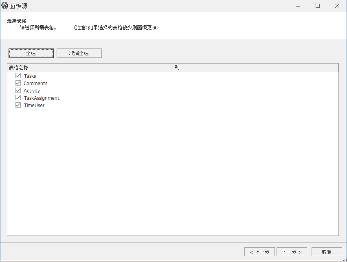Minimize the 面板源 window
Screen dimensions: 347x262
coord(298,6)
